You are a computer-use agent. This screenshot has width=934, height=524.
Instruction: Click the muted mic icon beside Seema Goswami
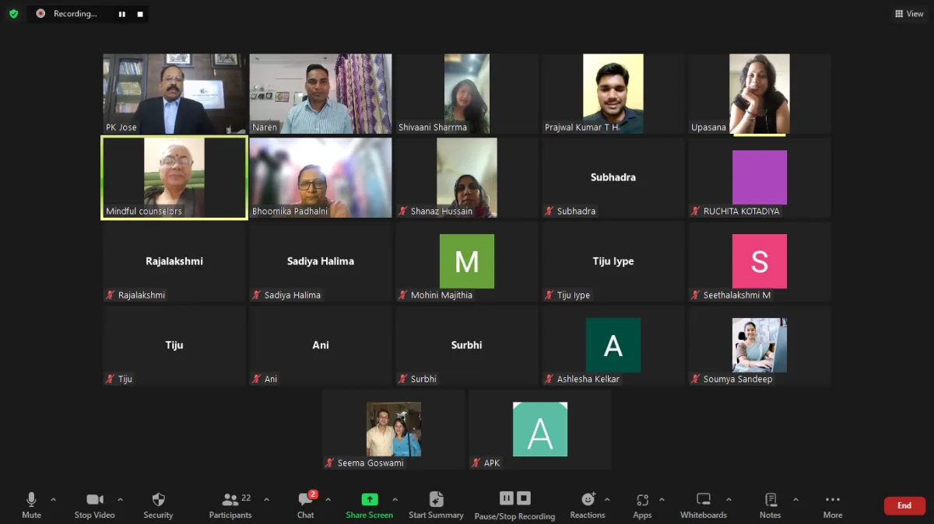(329, 463)
